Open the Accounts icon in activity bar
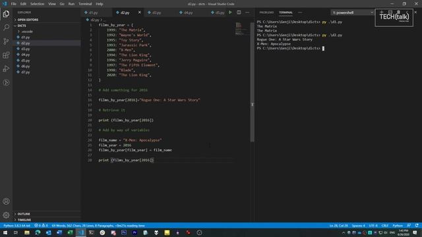The width and height of the screenshot is (422, 237). (x=6, y=201)
